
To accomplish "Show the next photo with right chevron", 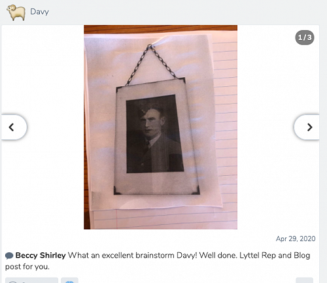I will point(307,127).
